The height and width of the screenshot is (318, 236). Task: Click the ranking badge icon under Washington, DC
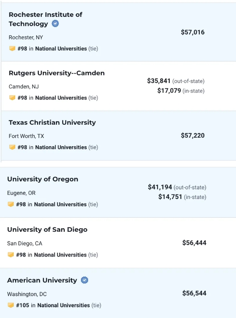coord(11,305)
